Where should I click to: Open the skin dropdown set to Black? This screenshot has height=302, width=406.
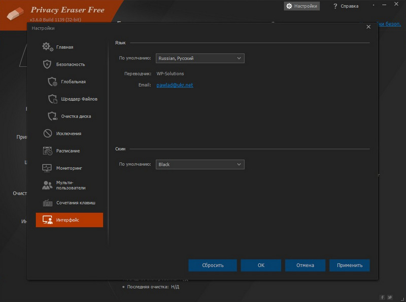pos(200,165)
